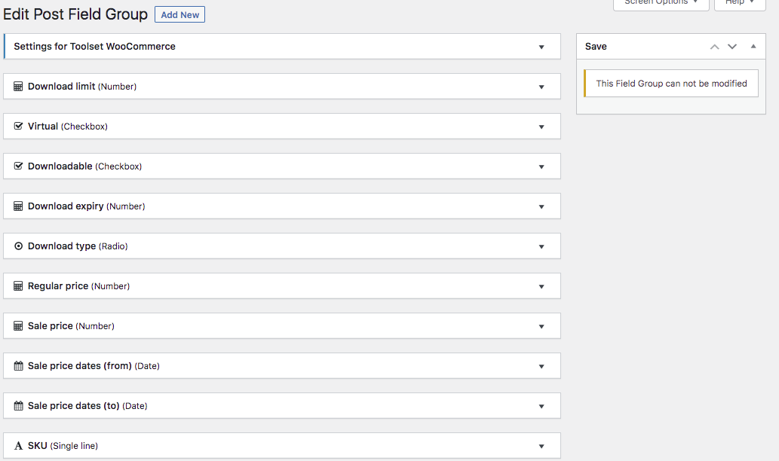Image resolution: width=779 pixels, height=461 pixels.
Task: Open the Screen Options tab
Action: coord(661,3)
